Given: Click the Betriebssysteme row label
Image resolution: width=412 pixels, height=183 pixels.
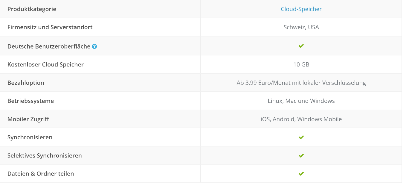Looking at the screenshot, I should point(30,101).
